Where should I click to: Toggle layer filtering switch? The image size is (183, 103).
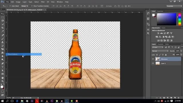182,47
